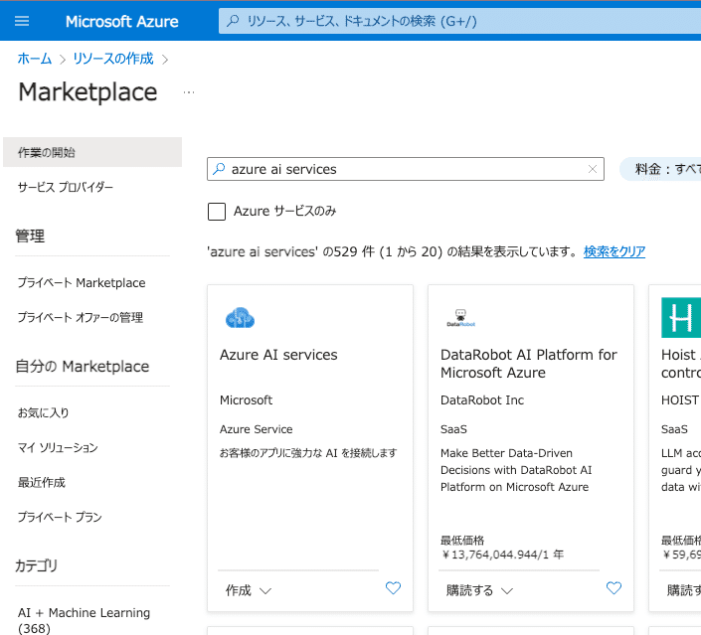Open the ellipsis menu beside Marketplace title
This screenshot has height=635, width=701.
[189, 92]
